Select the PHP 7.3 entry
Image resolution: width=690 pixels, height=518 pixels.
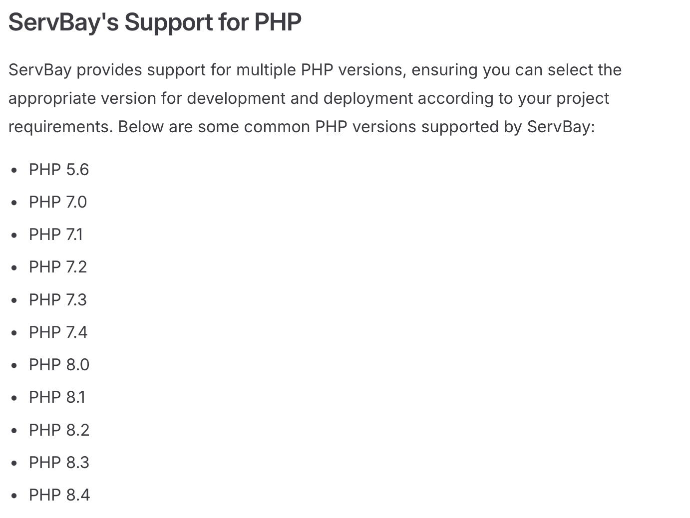pyautogui.click(x=57, y=300)
